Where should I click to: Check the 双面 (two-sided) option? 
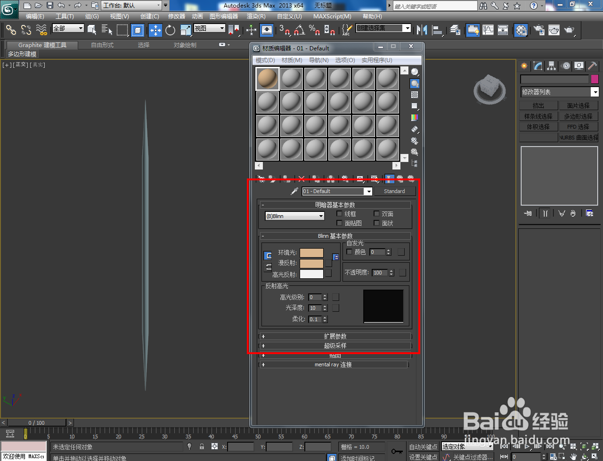click(376, 213)
